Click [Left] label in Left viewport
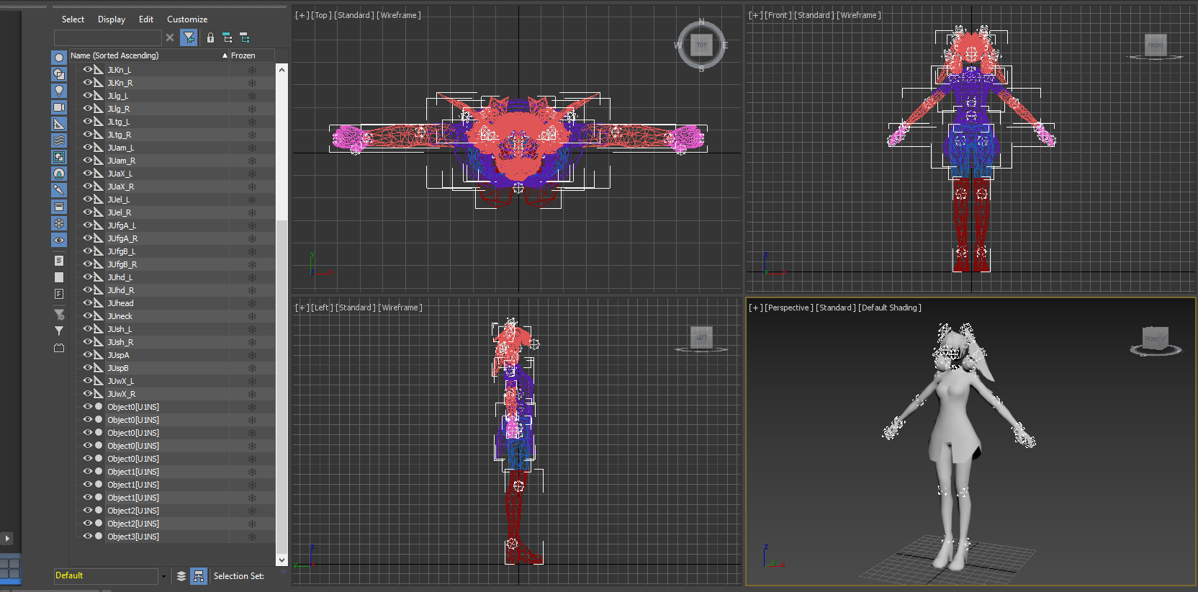The image size is (1198, 592). 322,308
